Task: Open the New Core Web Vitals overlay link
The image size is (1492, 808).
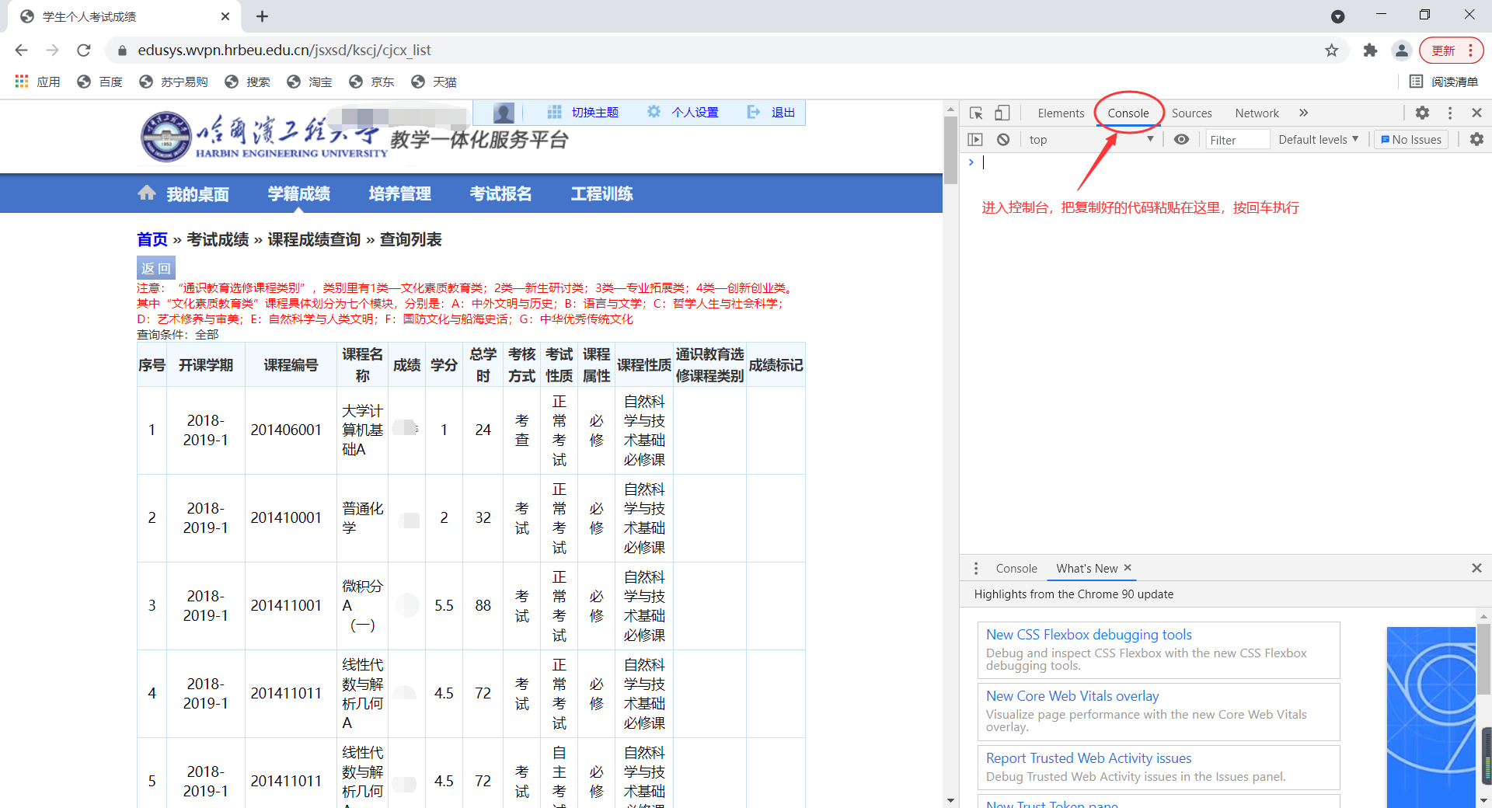Action: [1072, 695]
